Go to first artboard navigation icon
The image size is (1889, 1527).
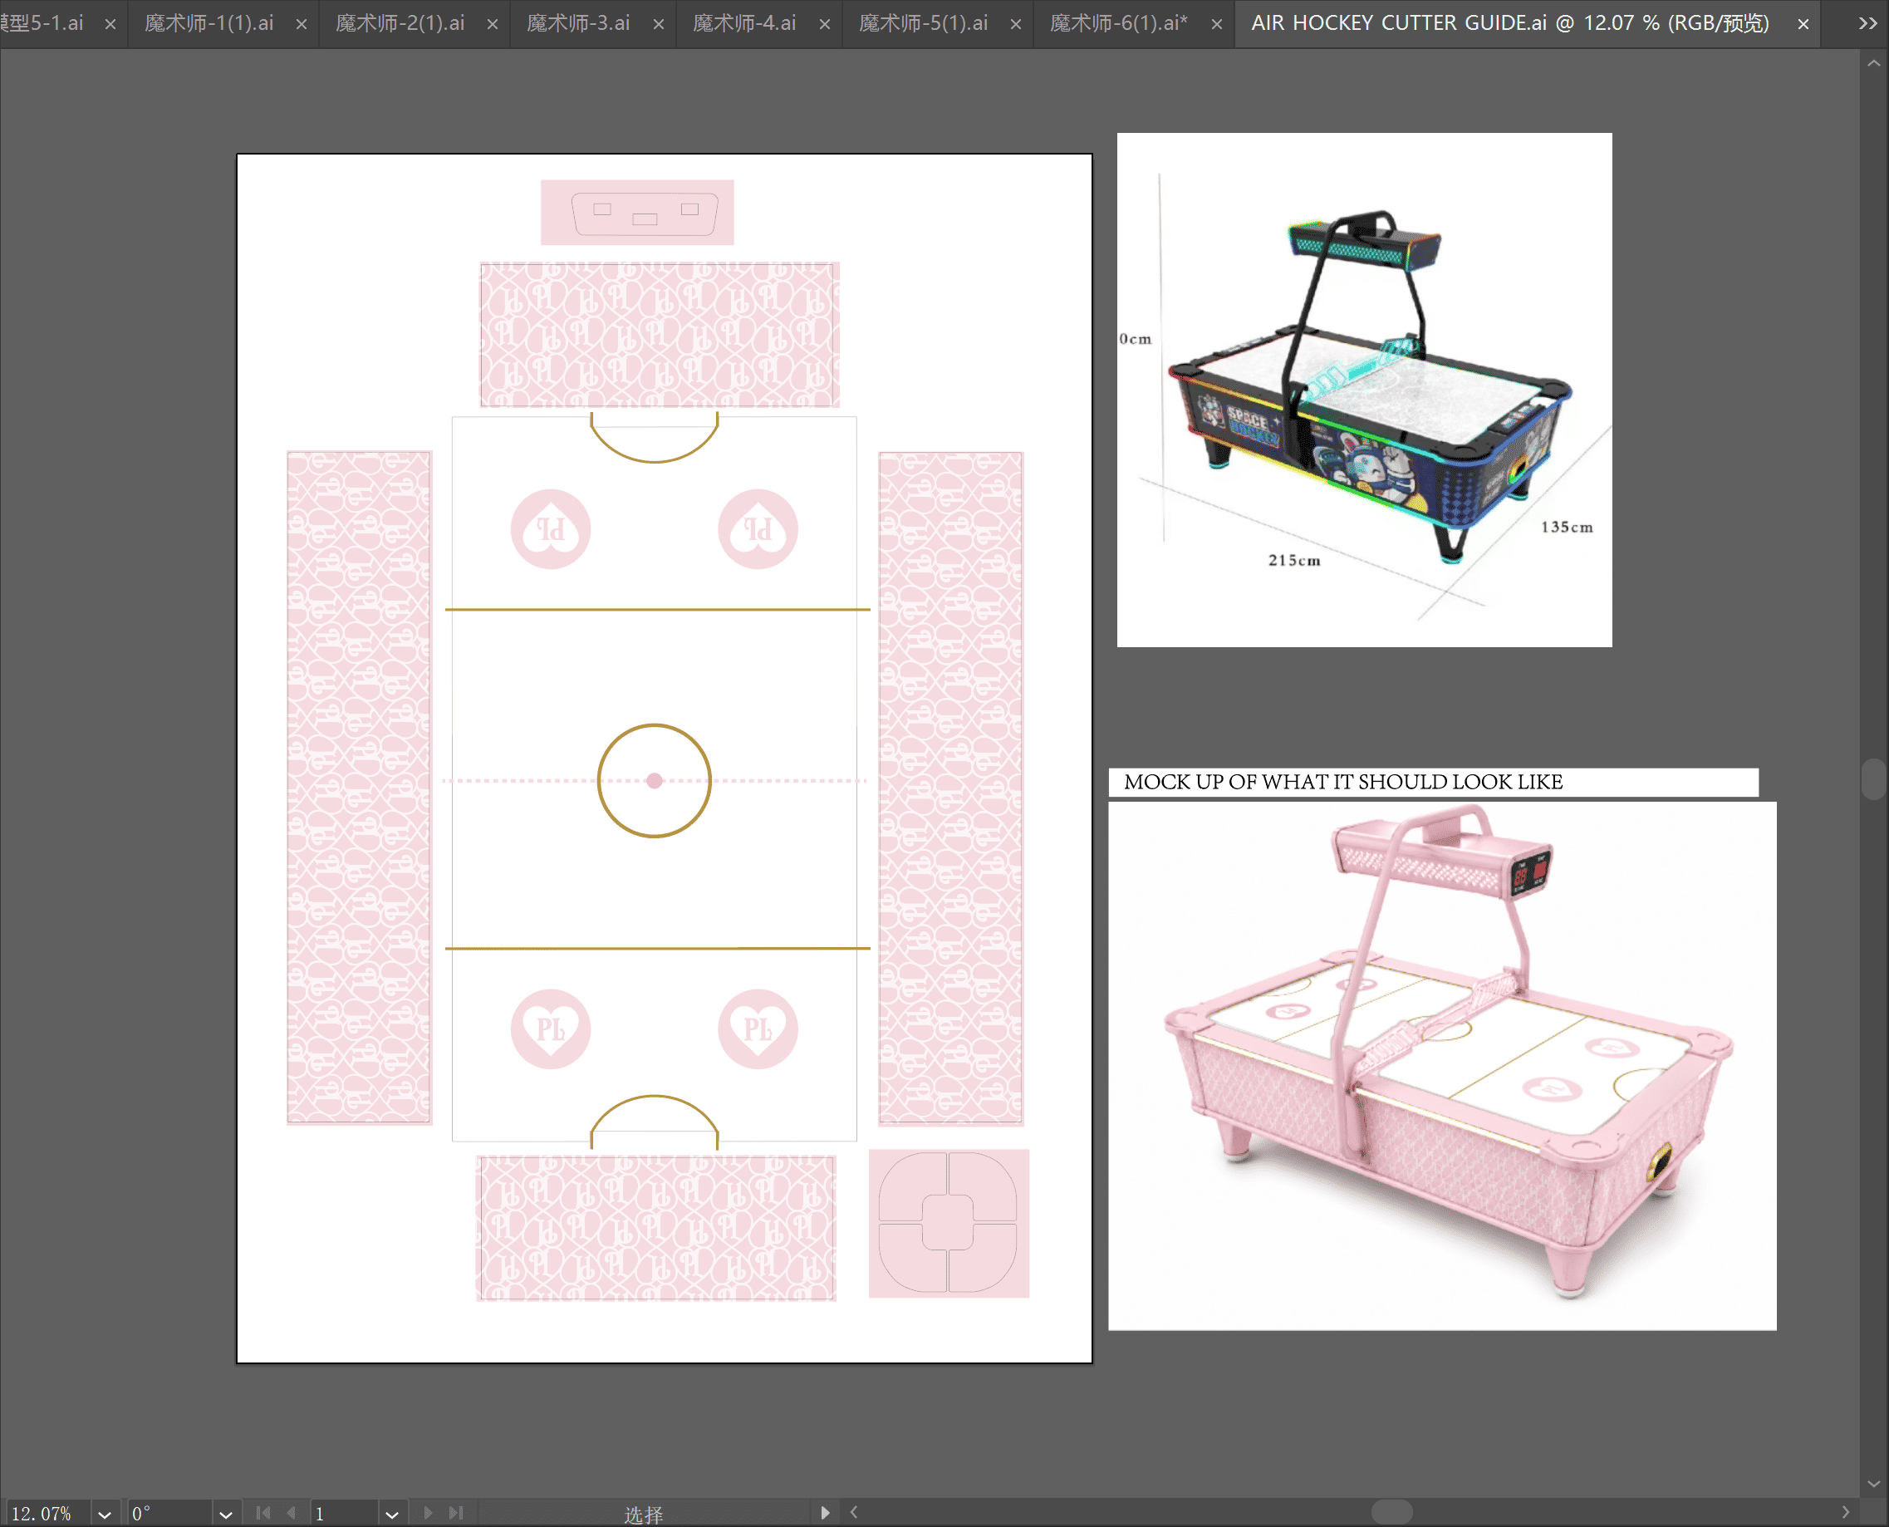(x=263, y=1513)
